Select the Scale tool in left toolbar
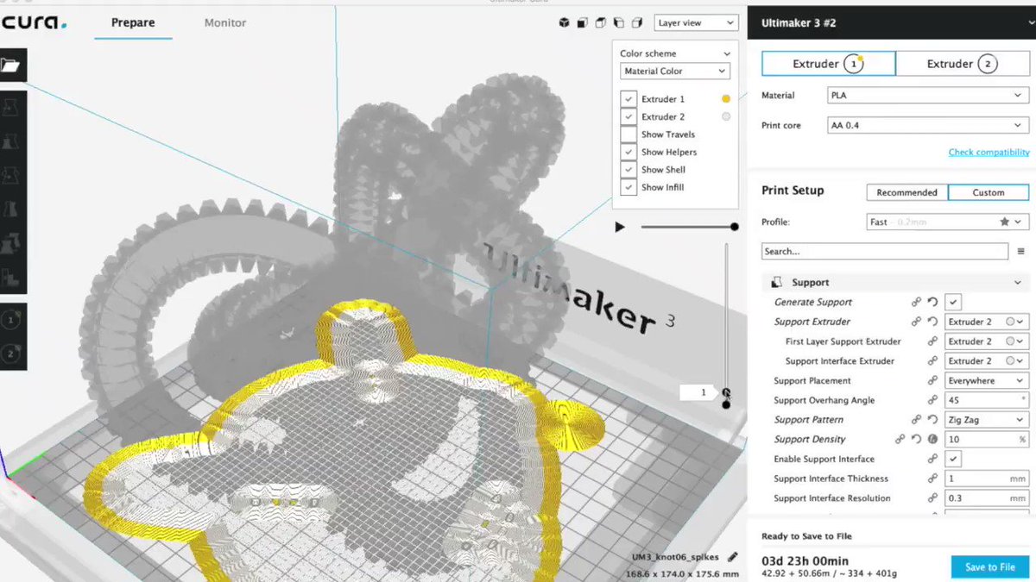This screenshot has width=1036, height=582. tap(11, 141)
